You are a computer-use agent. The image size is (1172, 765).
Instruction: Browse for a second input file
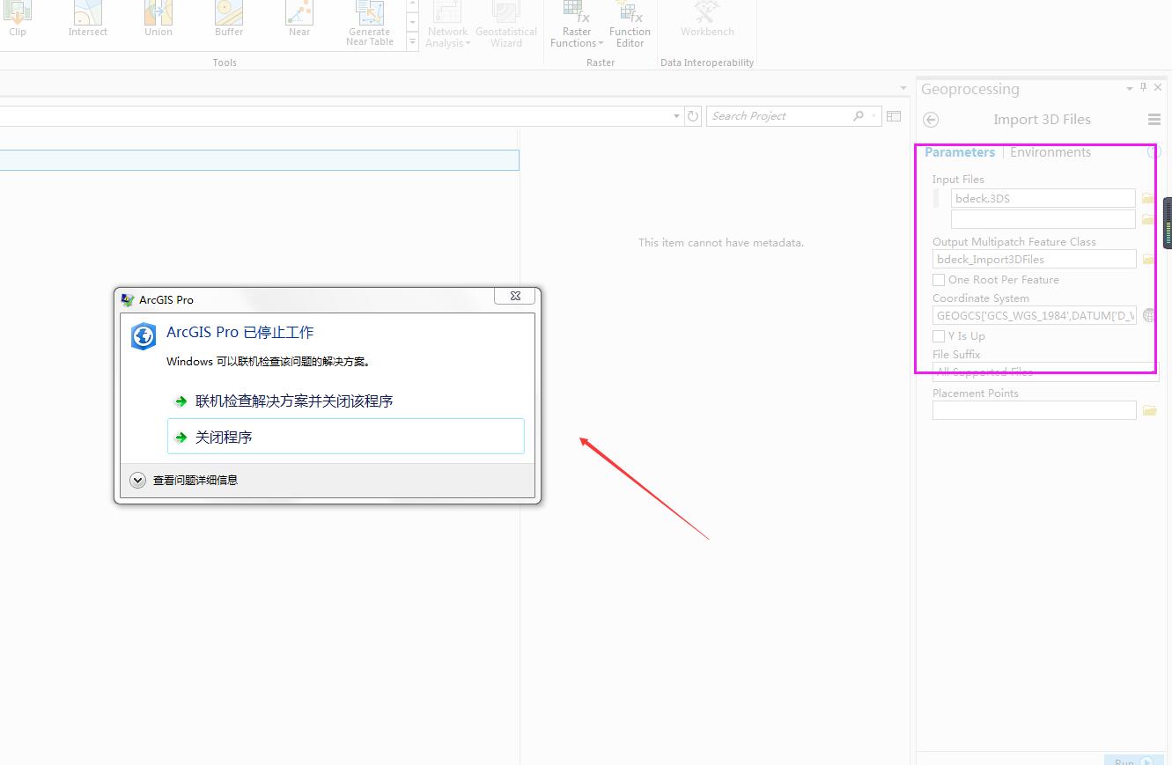click(1148, 219)
